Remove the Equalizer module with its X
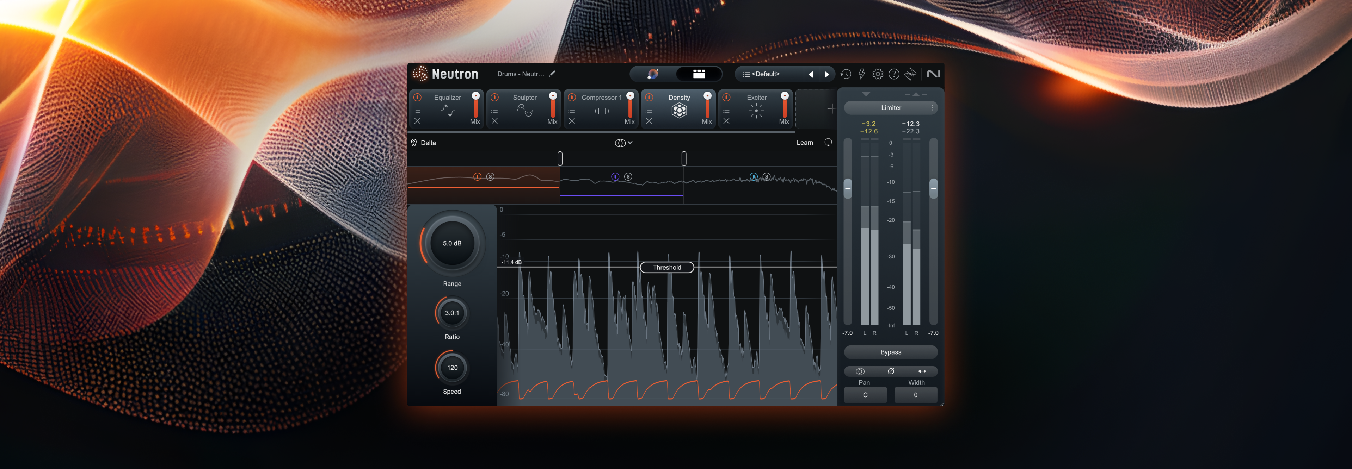Image resolution: width=1352 pixels, height=469 pixels. point(417,121)
